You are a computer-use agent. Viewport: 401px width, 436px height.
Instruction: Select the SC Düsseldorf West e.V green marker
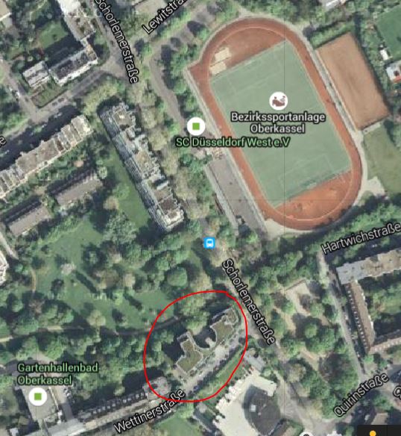pyautogui.click(x=196, y=126)
